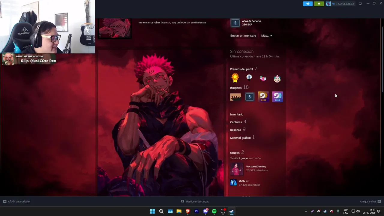Switch to Big Picture mode monitor icon

click(360, 4)
